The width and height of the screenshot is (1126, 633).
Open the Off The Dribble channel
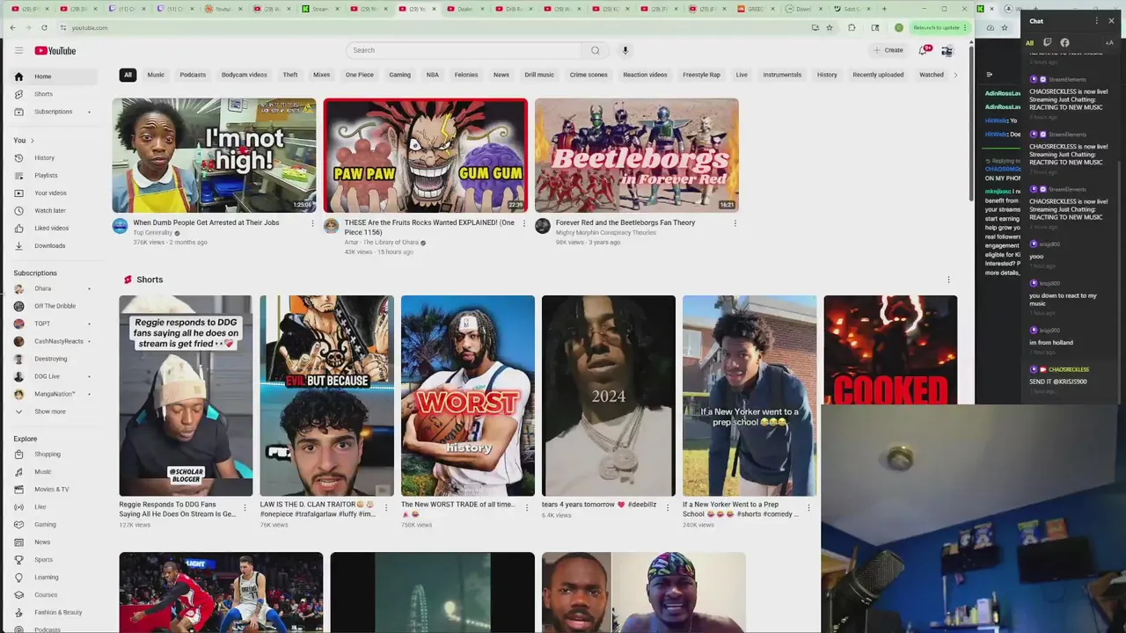53,306
